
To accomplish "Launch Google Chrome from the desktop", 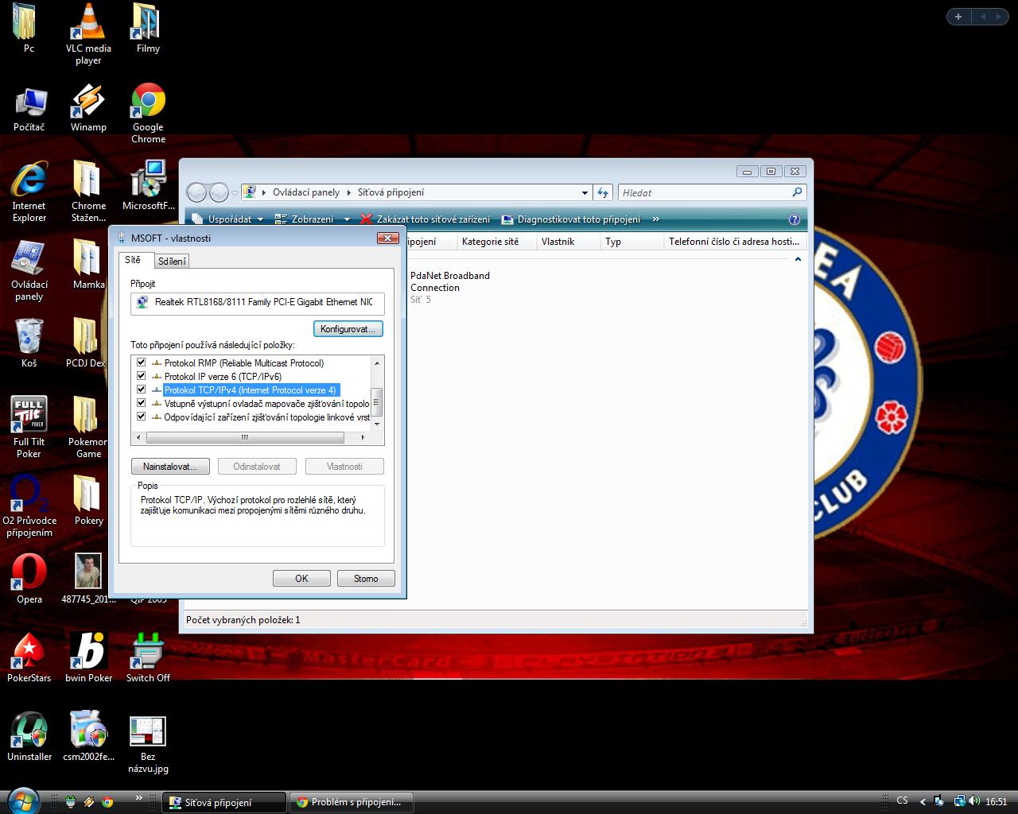I will [x=148, y=113].
